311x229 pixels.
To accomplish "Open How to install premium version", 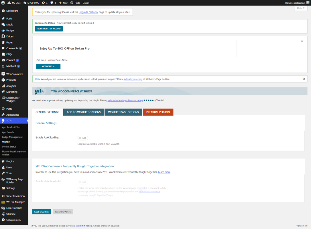I will point(14,153).
